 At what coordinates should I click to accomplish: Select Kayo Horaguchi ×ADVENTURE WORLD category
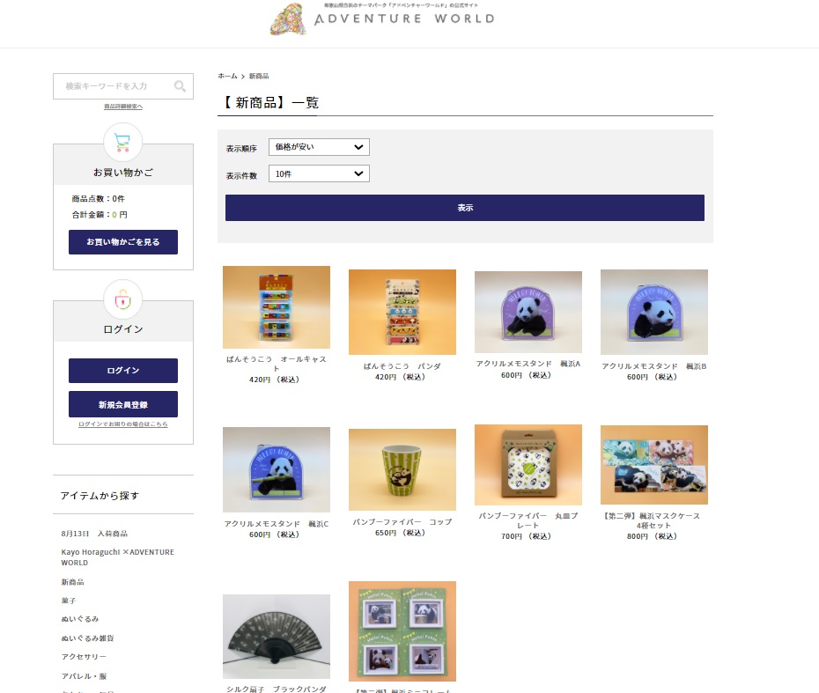tap(117, 557)
